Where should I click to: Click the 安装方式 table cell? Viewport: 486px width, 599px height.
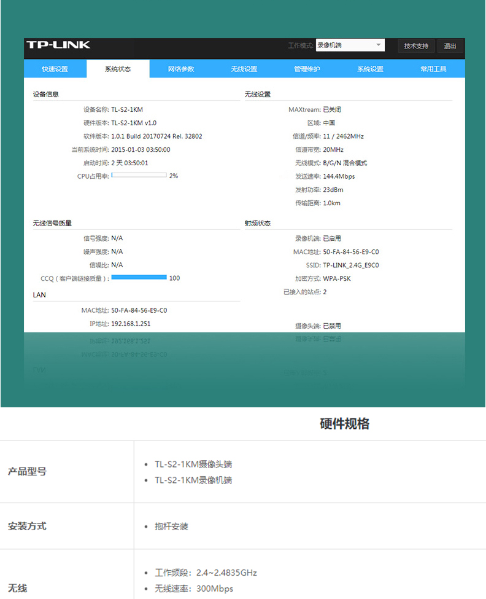pos(67,527)
